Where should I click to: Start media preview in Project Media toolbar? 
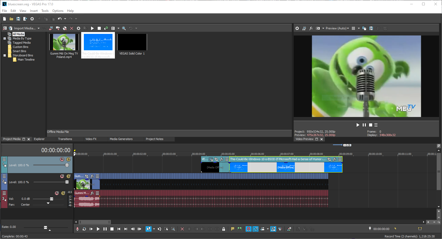pos(92,28)
